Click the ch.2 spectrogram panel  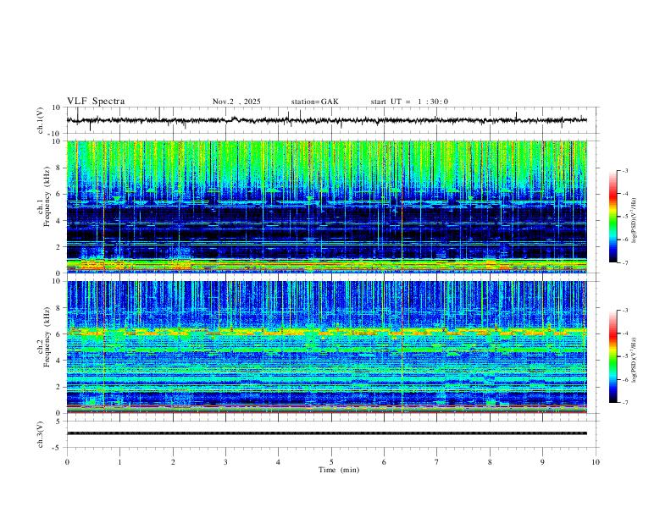point(327,347)
